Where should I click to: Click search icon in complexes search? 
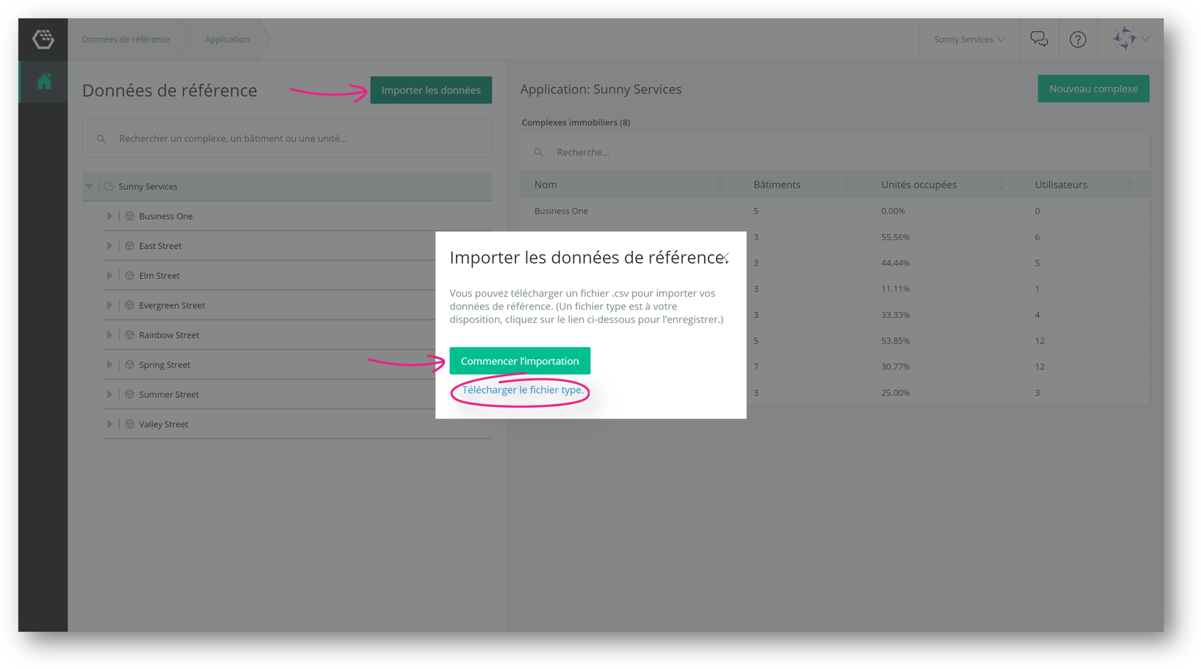click(x=538, y=152)
